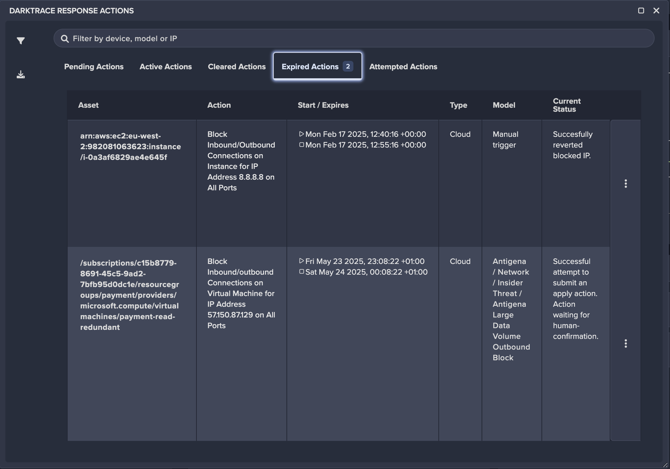Click the download export icon

[21, 74]
